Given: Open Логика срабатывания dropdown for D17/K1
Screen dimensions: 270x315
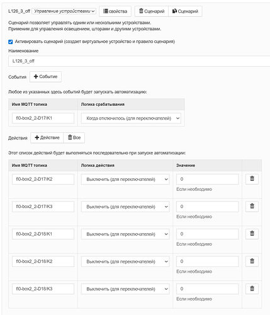Looking at the screenshot, I should click(x=131, y=118).
